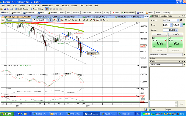The width and height of the screenshot is (186, 116).
Task: Open the Forex menu
Action: point(15,5)
